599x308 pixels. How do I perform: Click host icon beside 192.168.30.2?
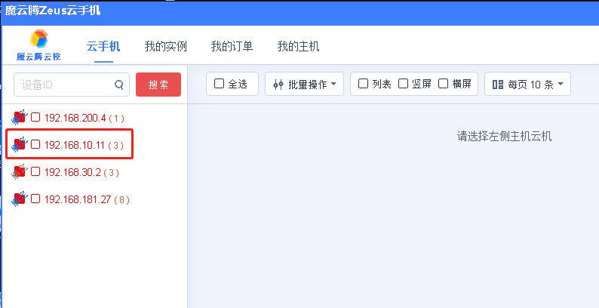pos(20,172)
